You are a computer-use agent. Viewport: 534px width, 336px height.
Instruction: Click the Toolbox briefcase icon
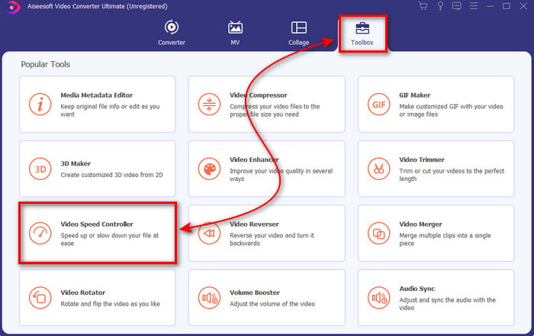(x=362, y=28)
